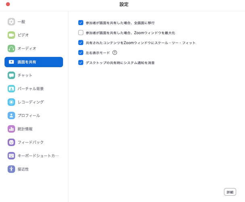This screenshot has height=202, width=245.
Task: Toggle スケール・ツー・フィット checkbox
Action: coord(81,42)
